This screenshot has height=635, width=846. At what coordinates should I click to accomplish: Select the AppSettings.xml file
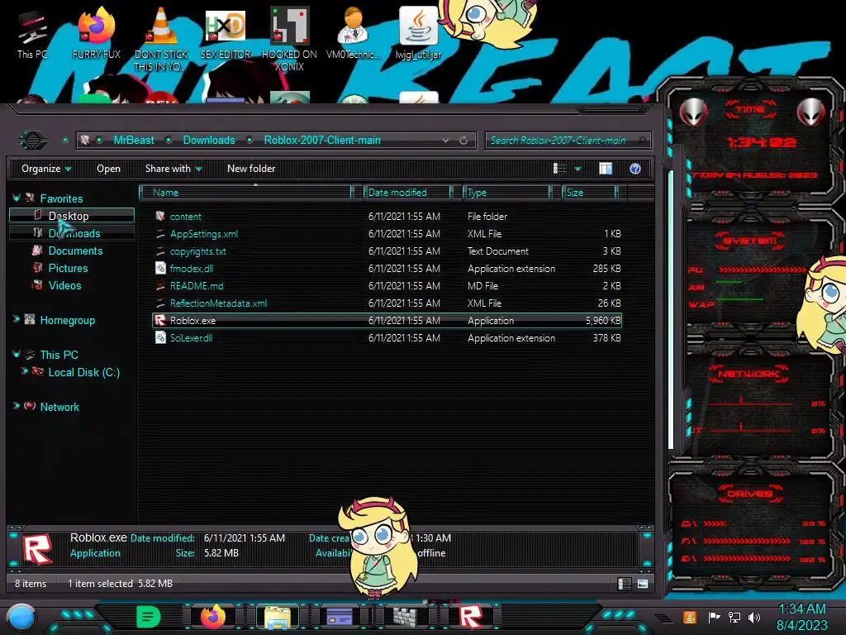coord(387,234)
